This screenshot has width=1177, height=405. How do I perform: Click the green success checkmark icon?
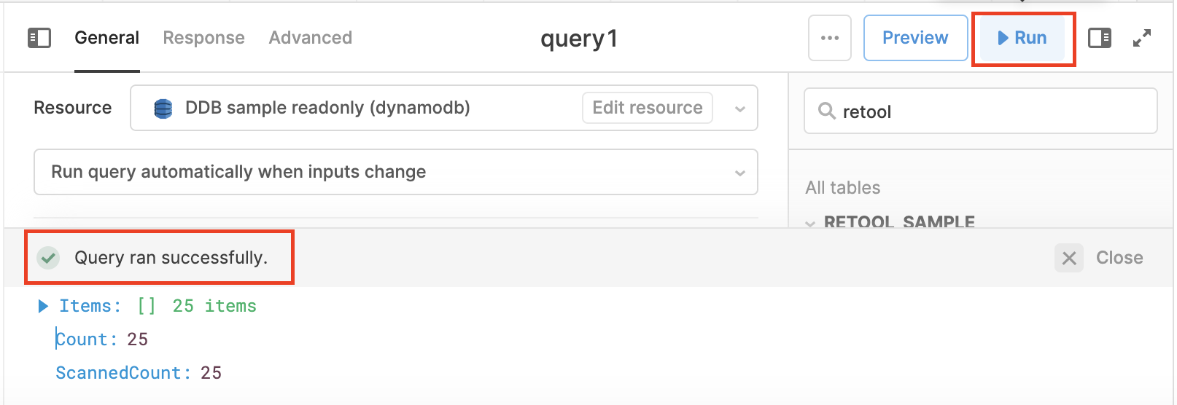[49, 258]
